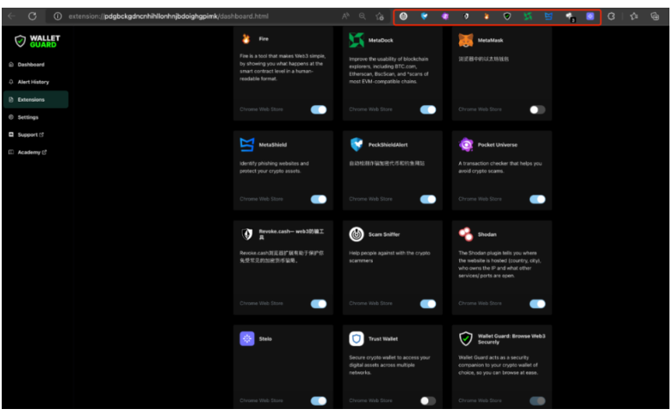
Task: Open Chrome Web Store link for MetaShield
Action: pos(261,199)
